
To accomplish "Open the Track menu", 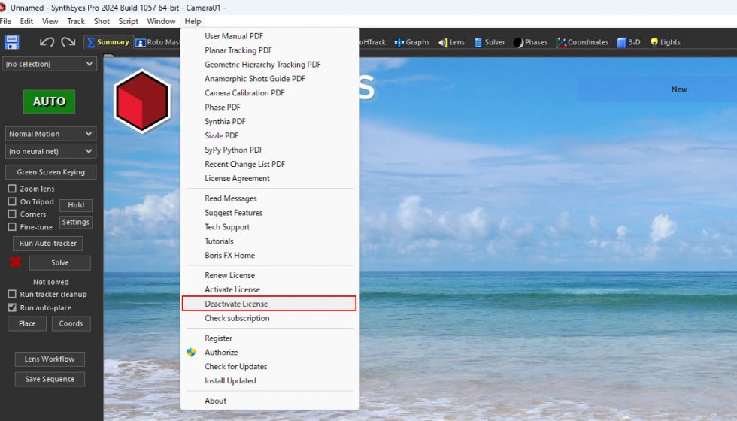I will pos(76,21).
